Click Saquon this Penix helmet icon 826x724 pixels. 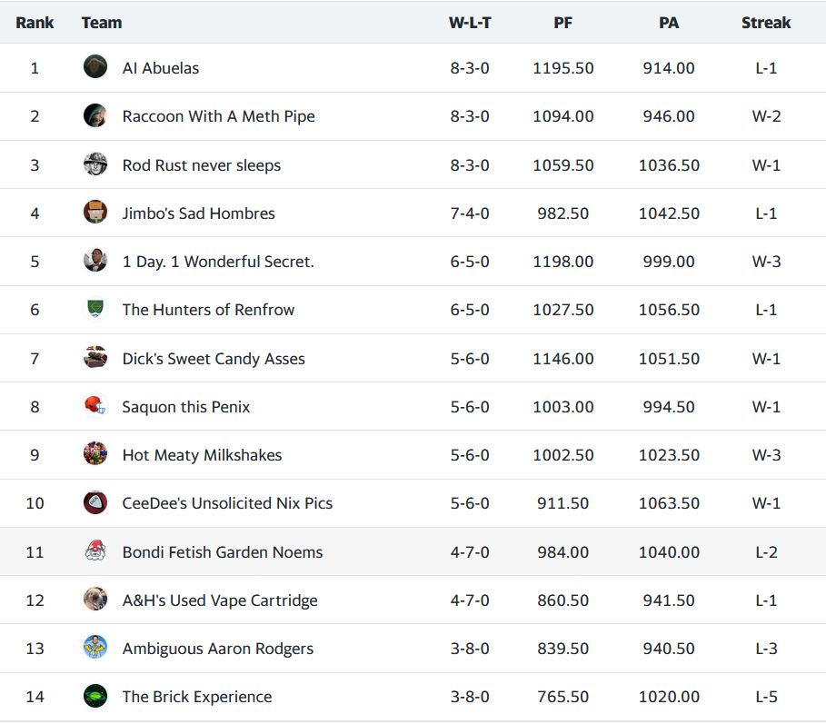95,406
